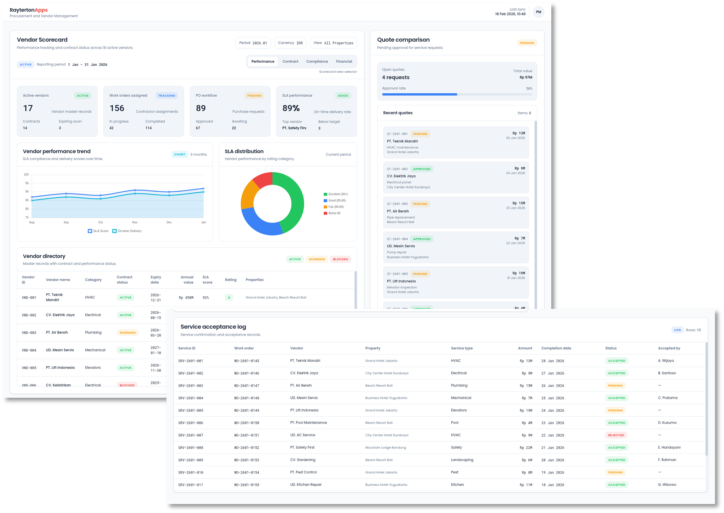724x513 pixels.
Task: Click the GOOD badge on SLA performance card
Action: click(x=343, y=95)
